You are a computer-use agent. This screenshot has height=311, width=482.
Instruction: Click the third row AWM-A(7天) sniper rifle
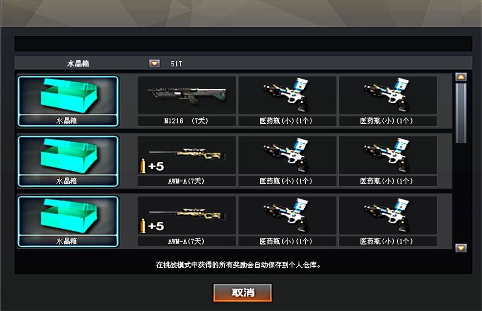186,221
